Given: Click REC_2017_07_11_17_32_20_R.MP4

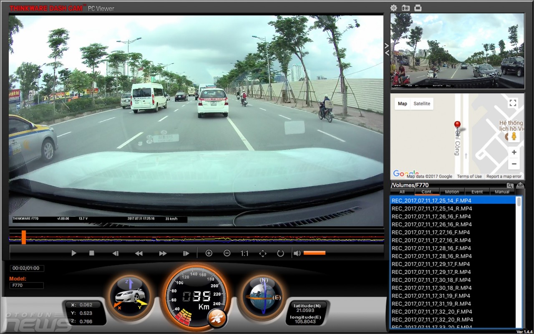Looking at the screenshot, I should (453, 319).
